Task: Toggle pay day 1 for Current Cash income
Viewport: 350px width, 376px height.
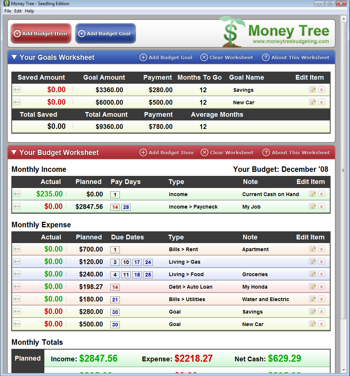Action: pos(115,195)
